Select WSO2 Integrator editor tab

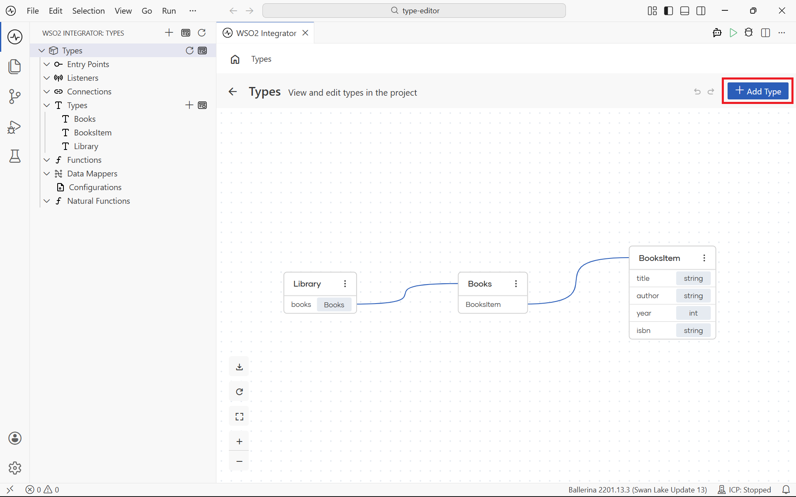click(265, 33)
